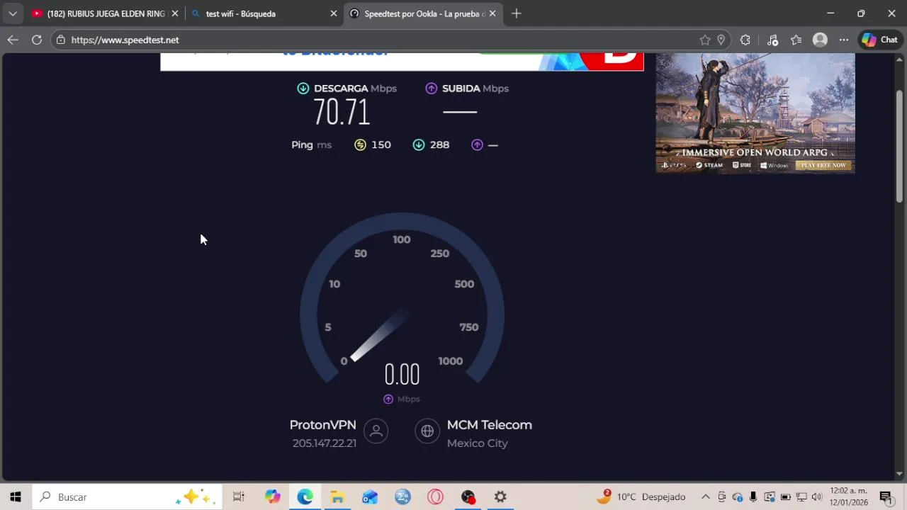This screenshot has width=907, height=510.
Task: Open File Explorer from the taskbar
Action: click(337, 497)
